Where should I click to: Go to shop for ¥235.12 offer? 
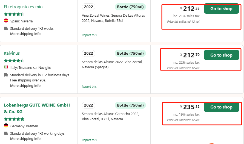coord(222,107)
